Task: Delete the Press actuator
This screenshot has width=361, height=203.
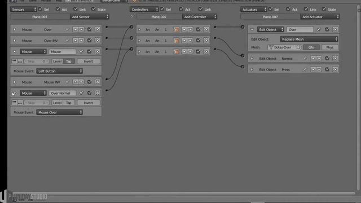Action: (x=335, y=69)
